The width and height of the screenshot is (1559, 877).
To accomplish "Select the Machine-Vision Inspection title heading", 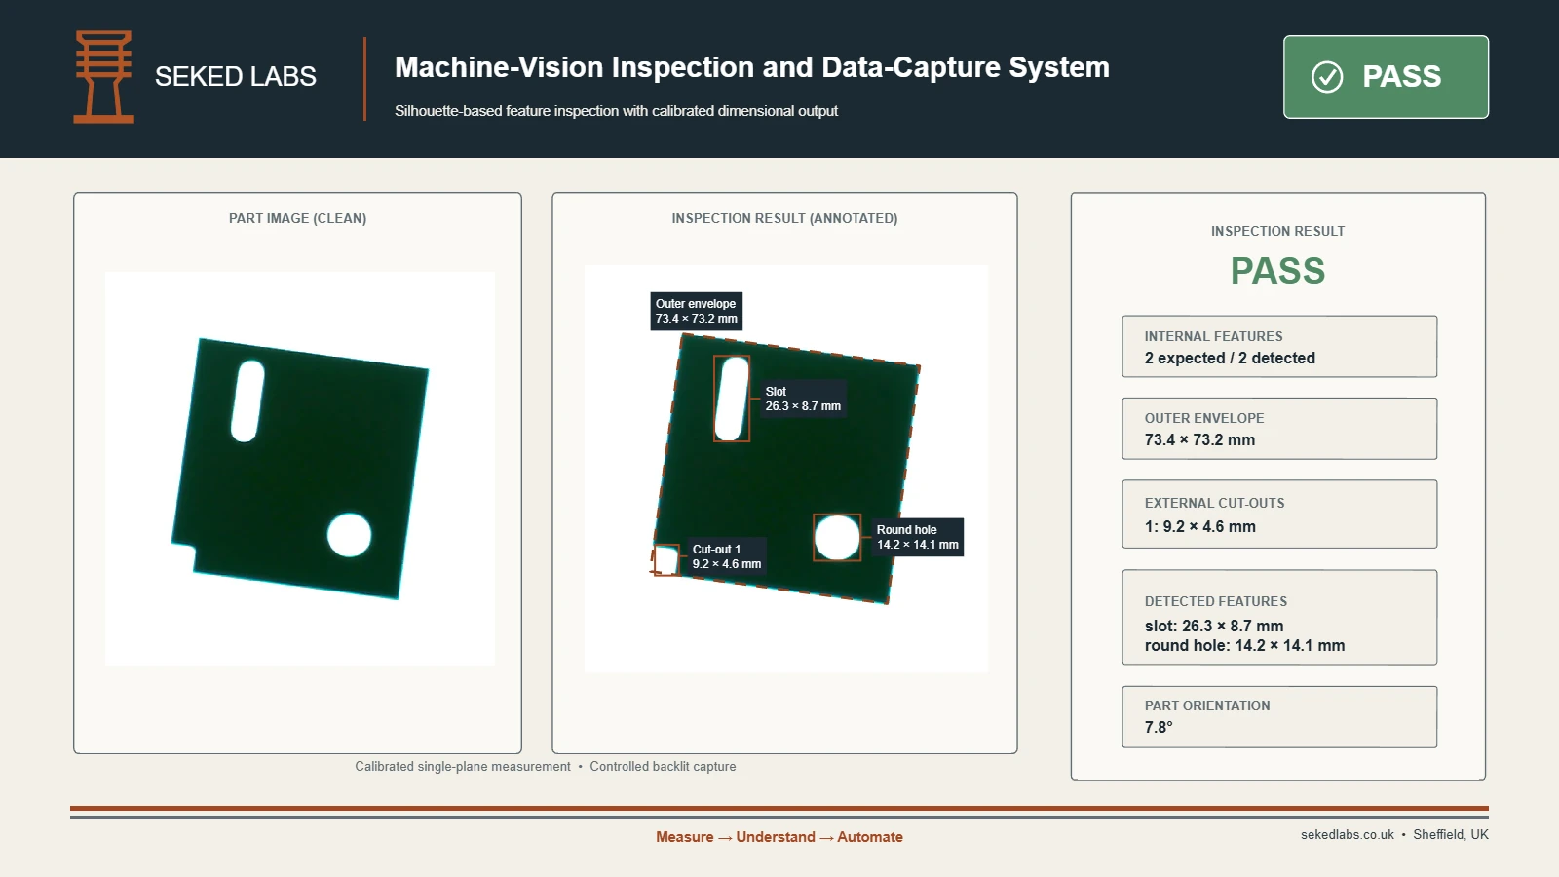I will pos(752,67).
